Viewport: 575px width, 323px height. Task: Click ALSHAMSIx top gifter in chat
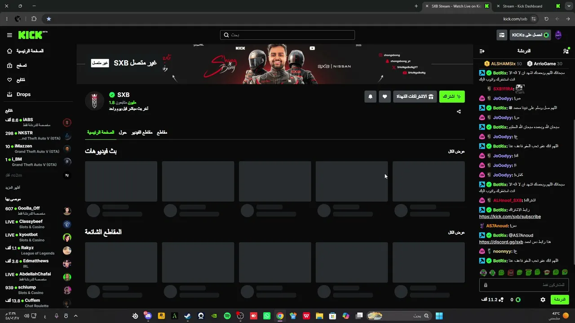pos(503,64)
